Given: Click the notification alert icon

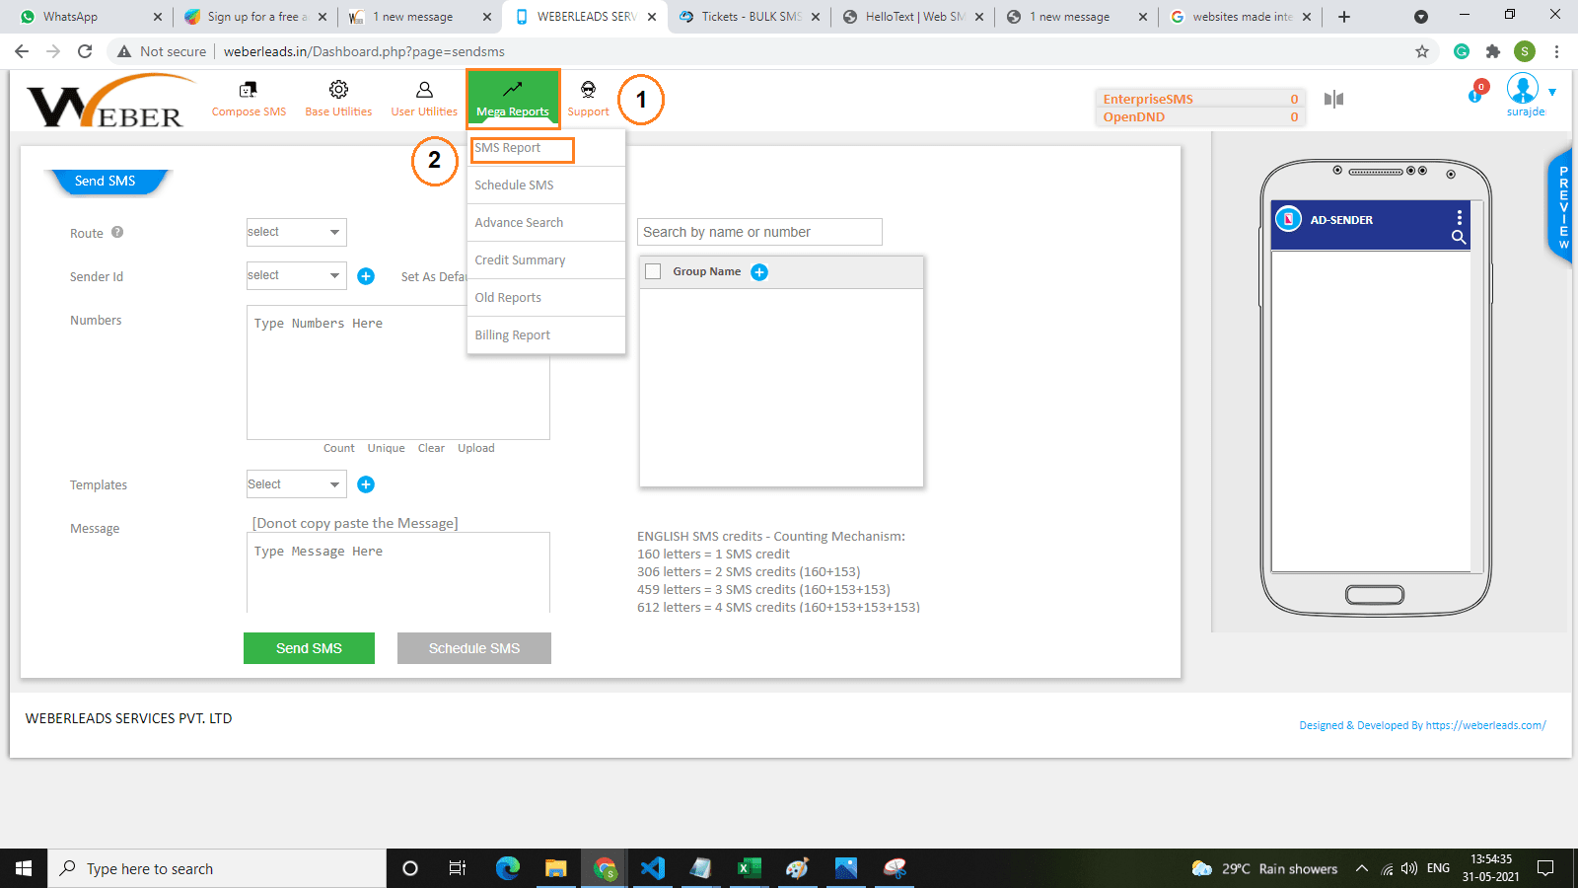Looking at the screenshot, I should [1476, 94].
